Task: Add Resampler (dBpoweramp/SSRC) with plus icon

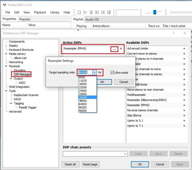Action: click(184, 100)
